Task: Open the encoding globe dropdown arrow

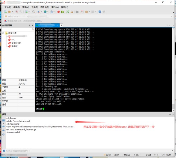Action: [x=48, y=12]
